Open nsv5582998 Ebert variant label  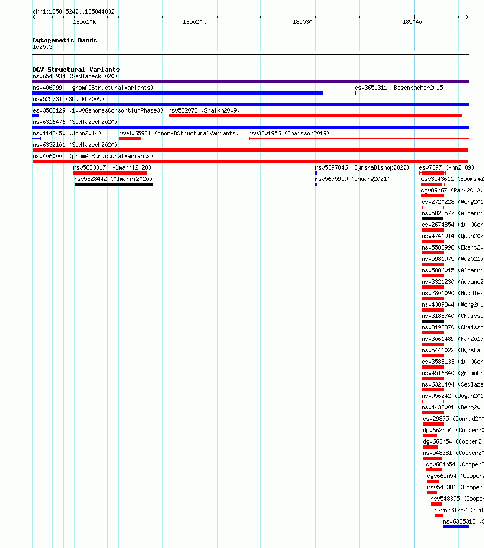click(453, 247)
